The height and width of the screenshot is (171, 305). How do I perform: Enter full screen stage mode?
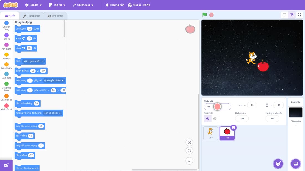click(x=299, y=15)
